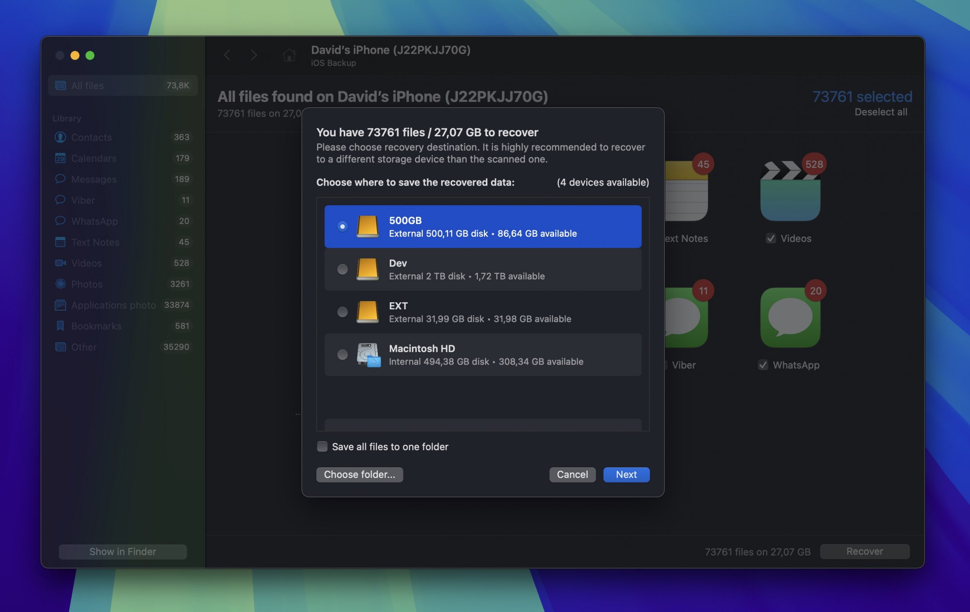Click the Choose folder... button
The width and height of the screenshot is (970, 612).
[359, 474]
